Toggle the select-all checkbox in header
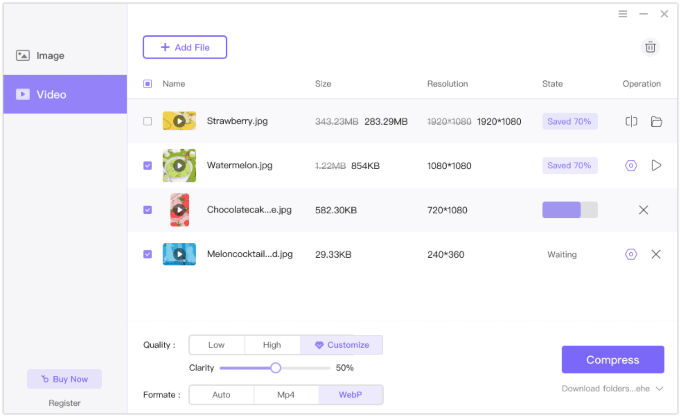Screen dimensions: 681x417 pyautogui.click(x=148, y=84)
